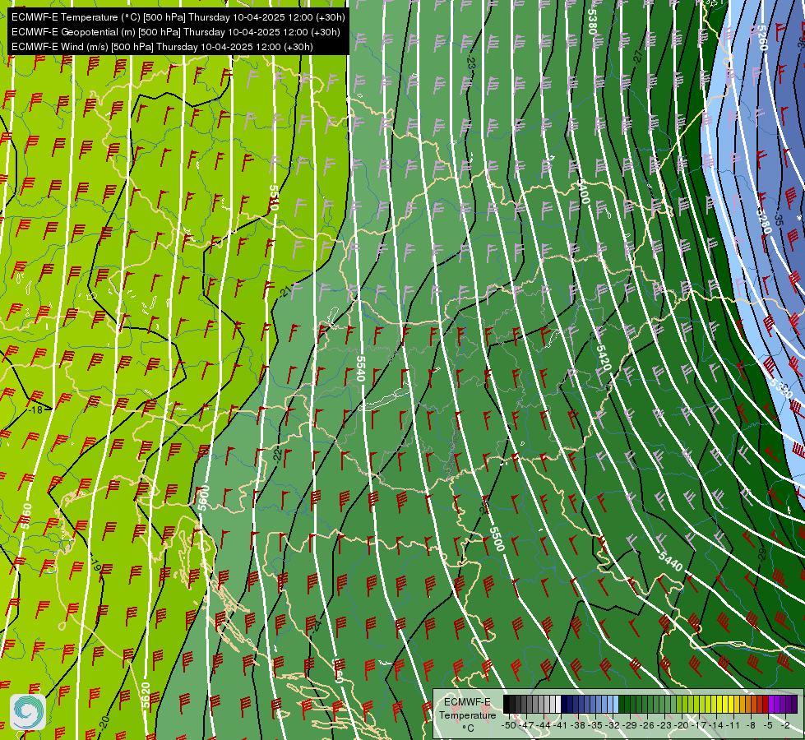This screenshot has width=805, height=740.
Task: Click the -44 tick label in the legend
Action: click(x=544, y=725)
